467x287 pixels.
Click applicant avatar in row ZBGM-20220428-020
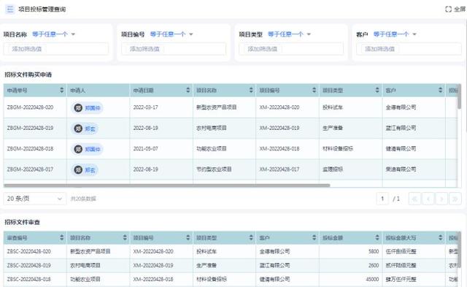click(x=78, y=107)
